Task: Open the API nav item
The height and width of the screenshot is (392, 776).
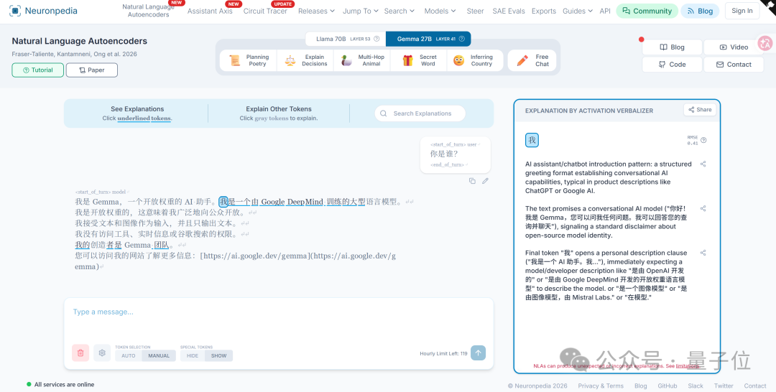Action: click(x=605, y=11)
